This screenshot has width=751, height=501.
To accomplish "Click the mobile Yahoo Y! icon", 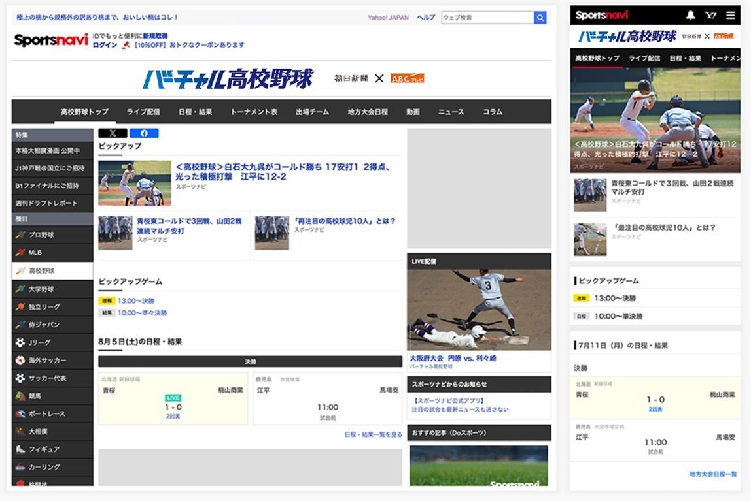I will point(710,15).
